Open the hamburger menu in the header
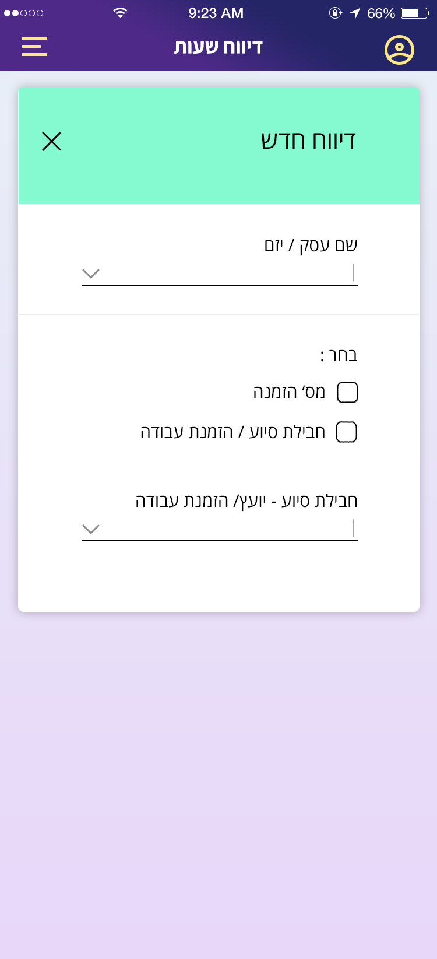 point(34,47)
